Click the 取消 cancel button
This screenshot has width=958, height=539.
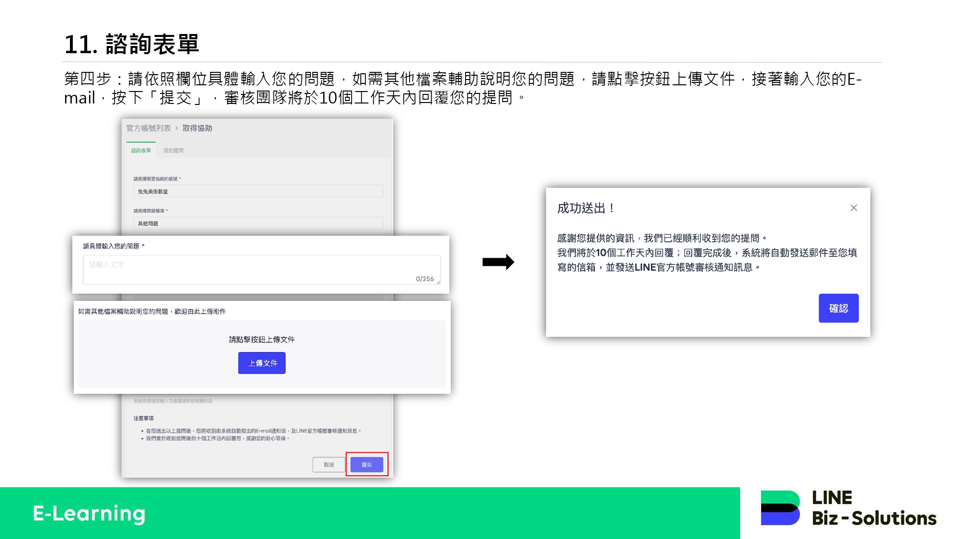329,464
